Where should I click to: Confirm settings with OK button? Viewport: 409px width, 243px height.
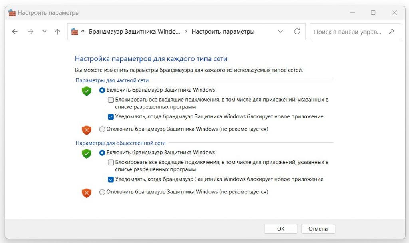coord(281,229)
